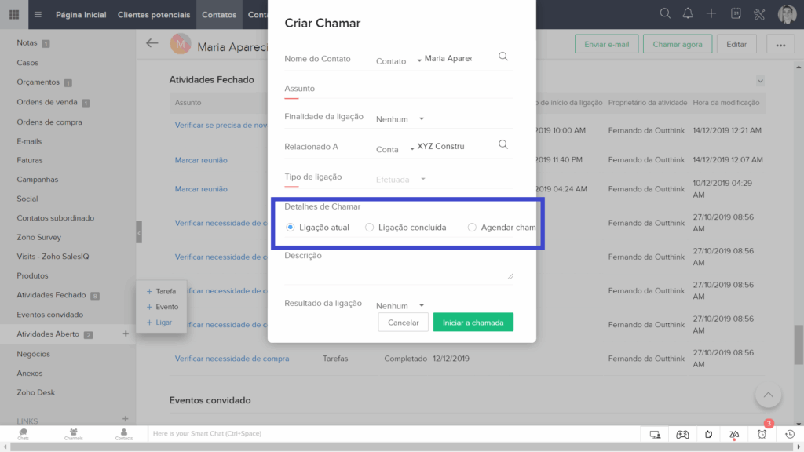Choose the Agendar chamada radio option

pyautogui.click(x=472, y=227)
